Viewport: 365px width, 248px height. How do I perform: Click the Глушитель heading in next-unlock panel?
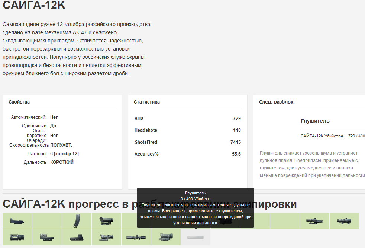click(x=315, y=121)
